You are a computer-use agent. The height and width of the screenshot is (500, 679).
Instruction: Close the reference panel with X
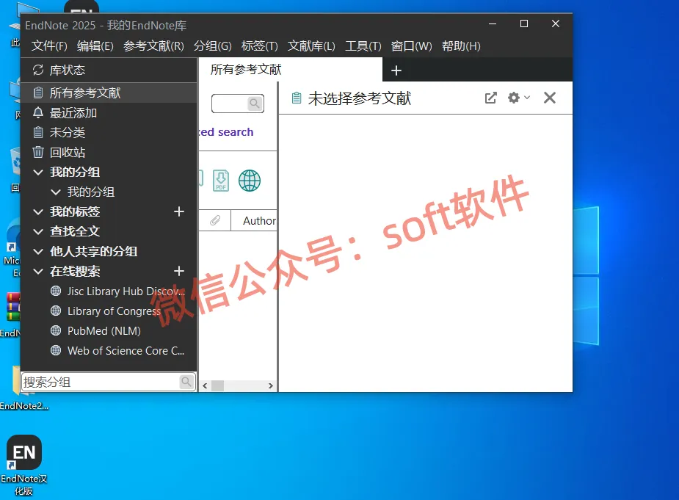(550, 98)
